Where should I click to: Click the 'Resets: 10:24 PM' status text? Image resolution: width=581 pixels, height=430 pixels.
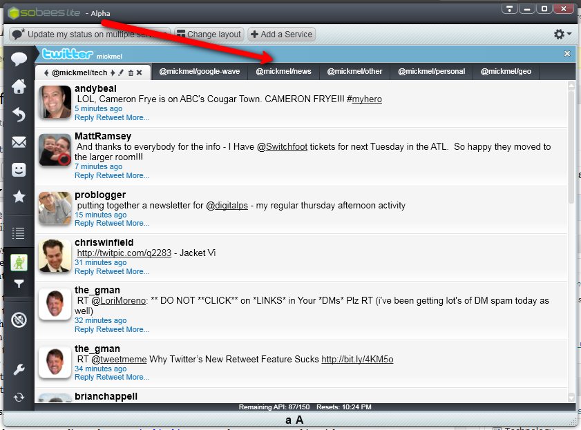[x=344, y=407]
